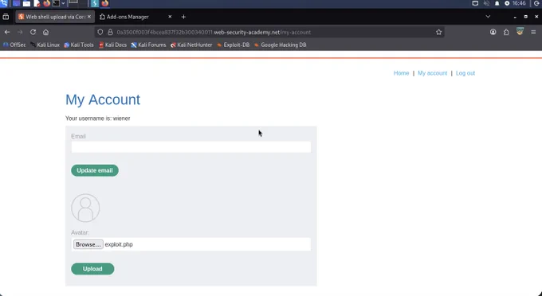This screenshot has height=296, width=542.
Task: Maximize the Firefox window
Action: point(526,17)
